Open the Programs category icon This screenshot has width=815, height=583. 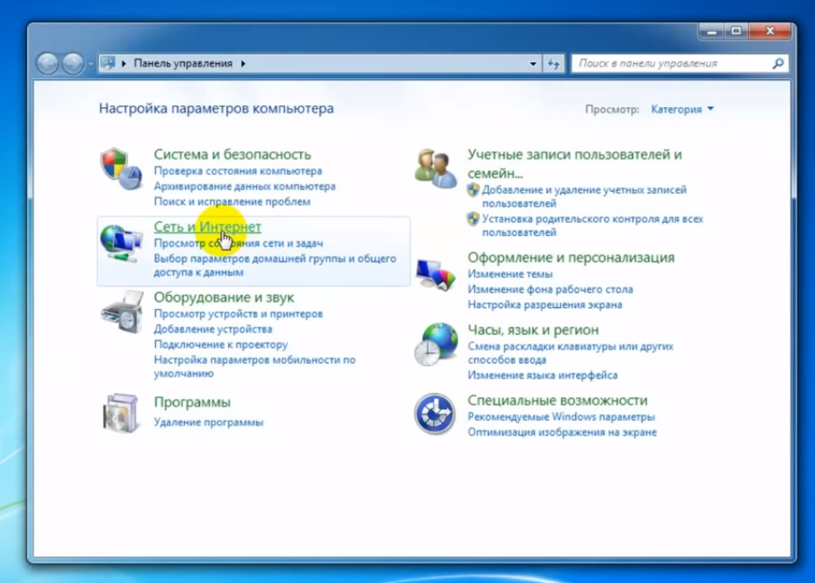point(121,413)
